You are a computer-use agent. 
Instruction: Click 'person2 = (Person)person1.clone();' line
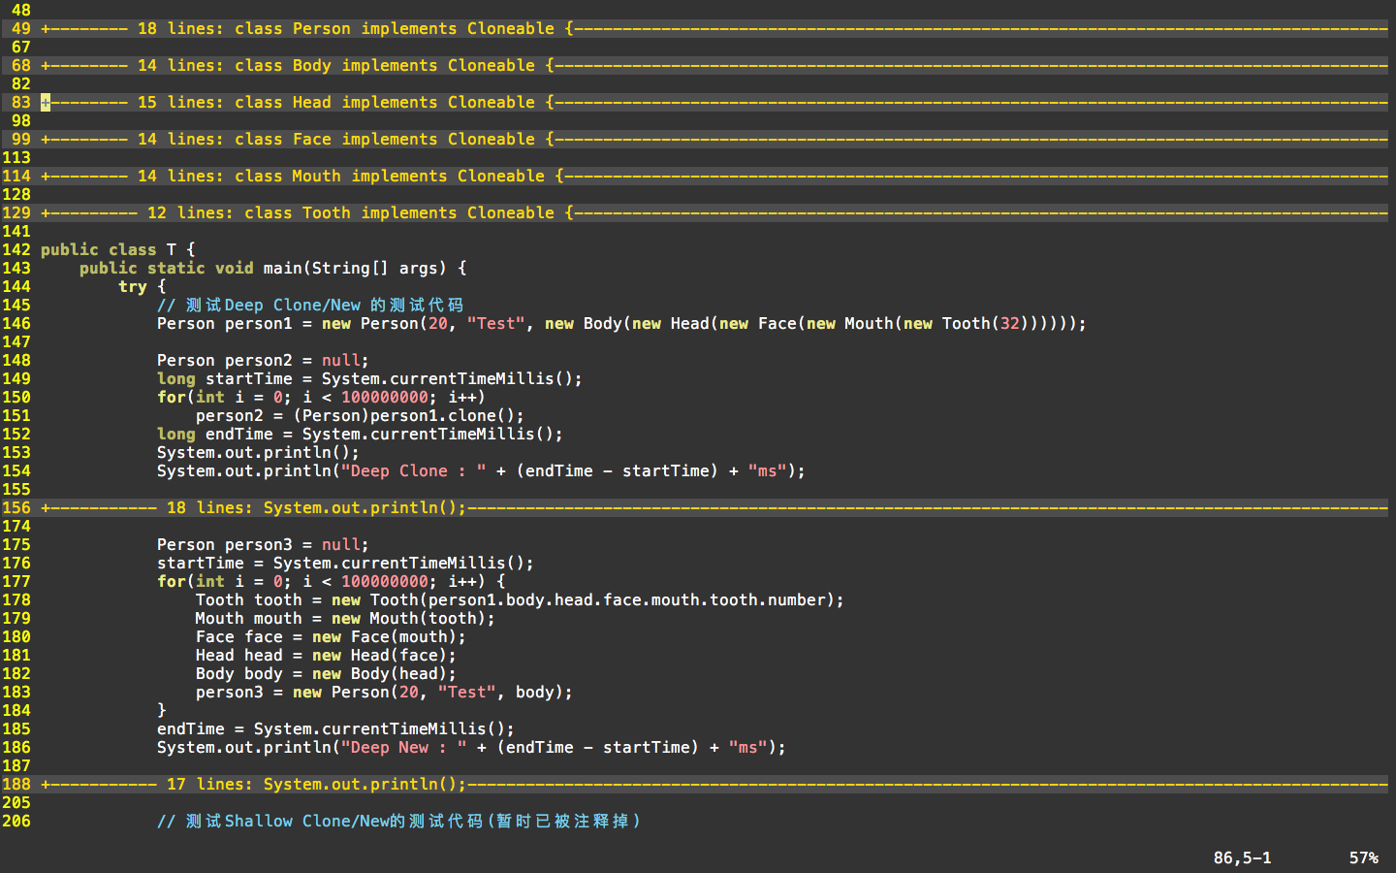361,416
